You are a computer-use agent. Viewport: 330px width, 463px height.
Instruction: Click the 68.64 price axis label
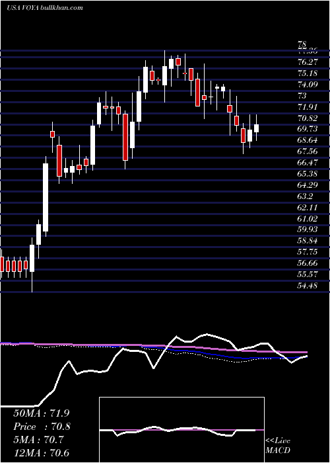pyautogui.click(x=308, y=140)
